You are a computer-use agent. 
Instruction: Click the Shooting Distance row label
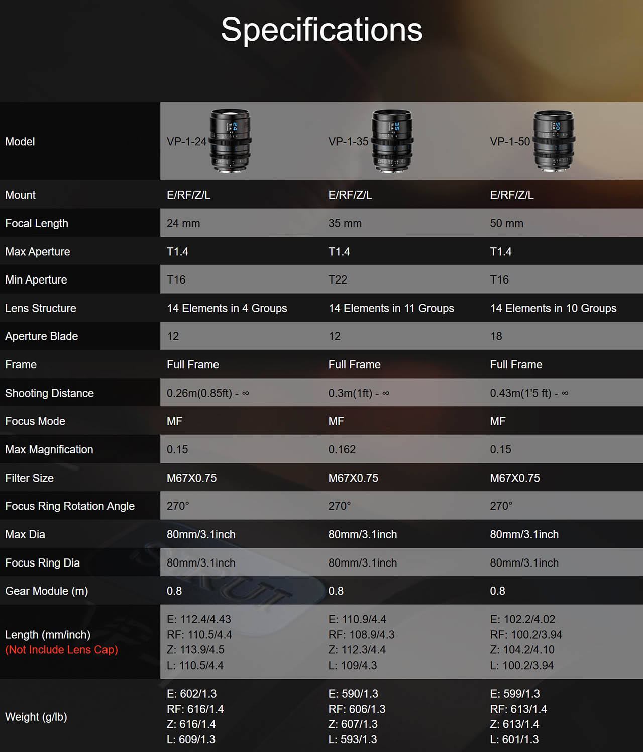point(49,393)
